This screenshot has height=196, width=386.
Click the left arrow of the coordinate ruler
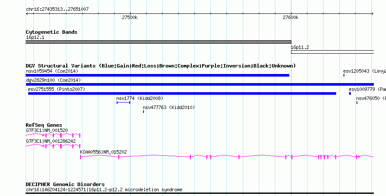pyautogui.click(x=27, y=14)
